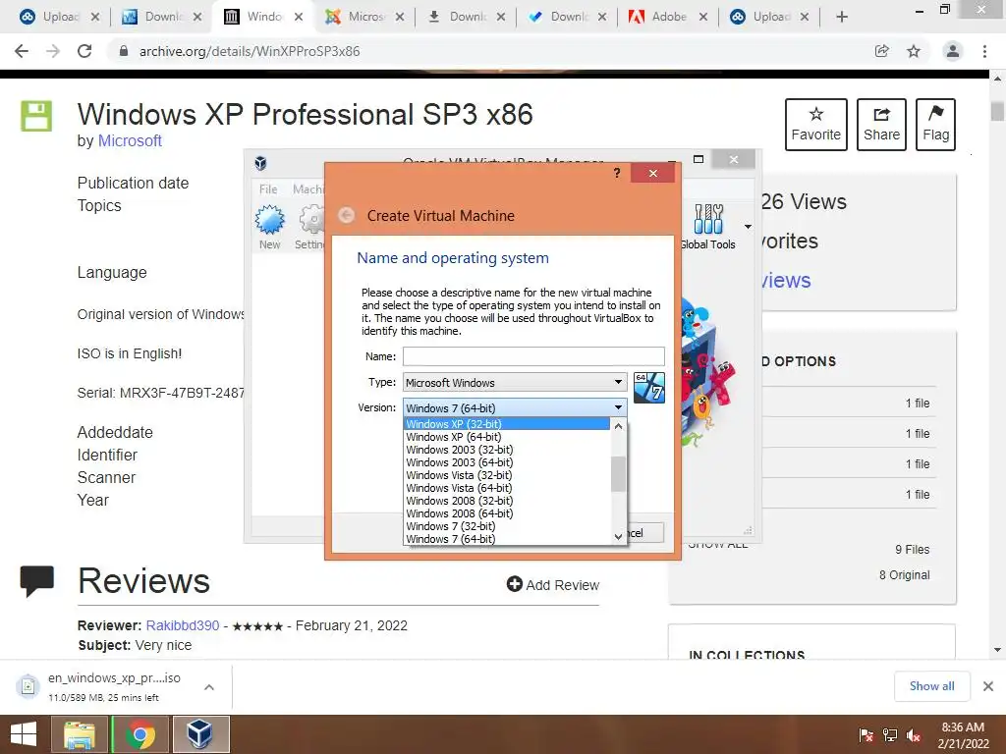Select Windows 2008 (32-bit) from version list
This screenshot has width=1006, height=754.
507,501
